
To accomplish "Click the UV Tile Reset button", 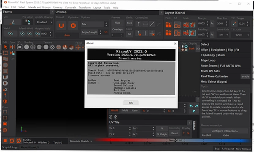I will coord(175,133).
